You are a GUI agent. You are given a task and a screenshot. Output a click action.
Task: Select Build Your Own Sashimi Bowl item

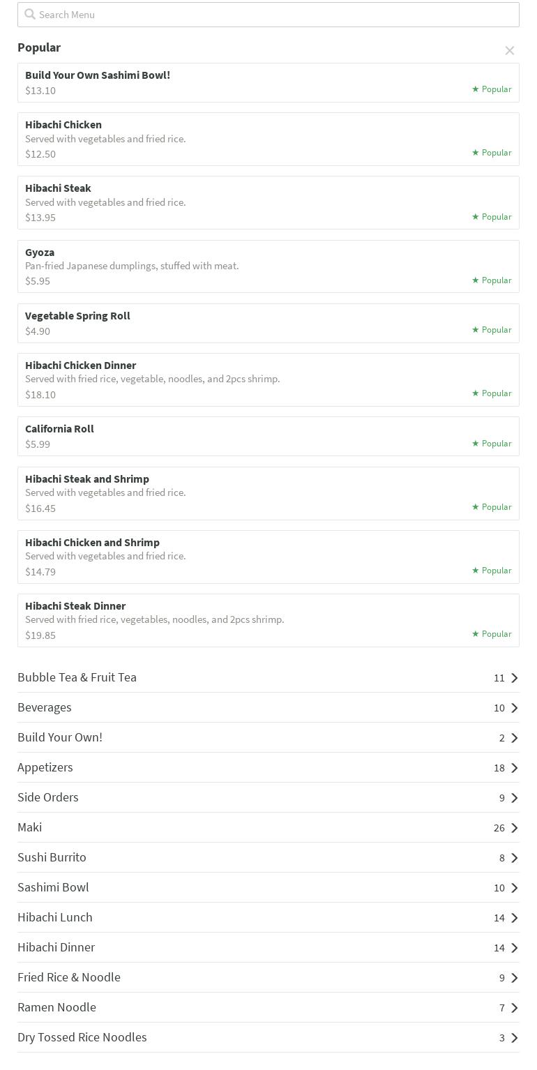pyautogui.click(x=98, y=75)
